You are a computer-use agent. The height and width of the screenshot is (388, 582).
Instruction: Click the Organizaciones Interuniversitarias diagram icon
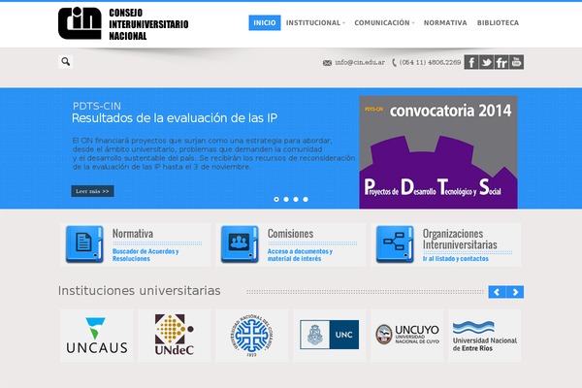coord(395,243)
